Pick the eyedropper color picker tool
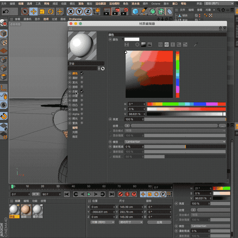 [x=195, y=45]
